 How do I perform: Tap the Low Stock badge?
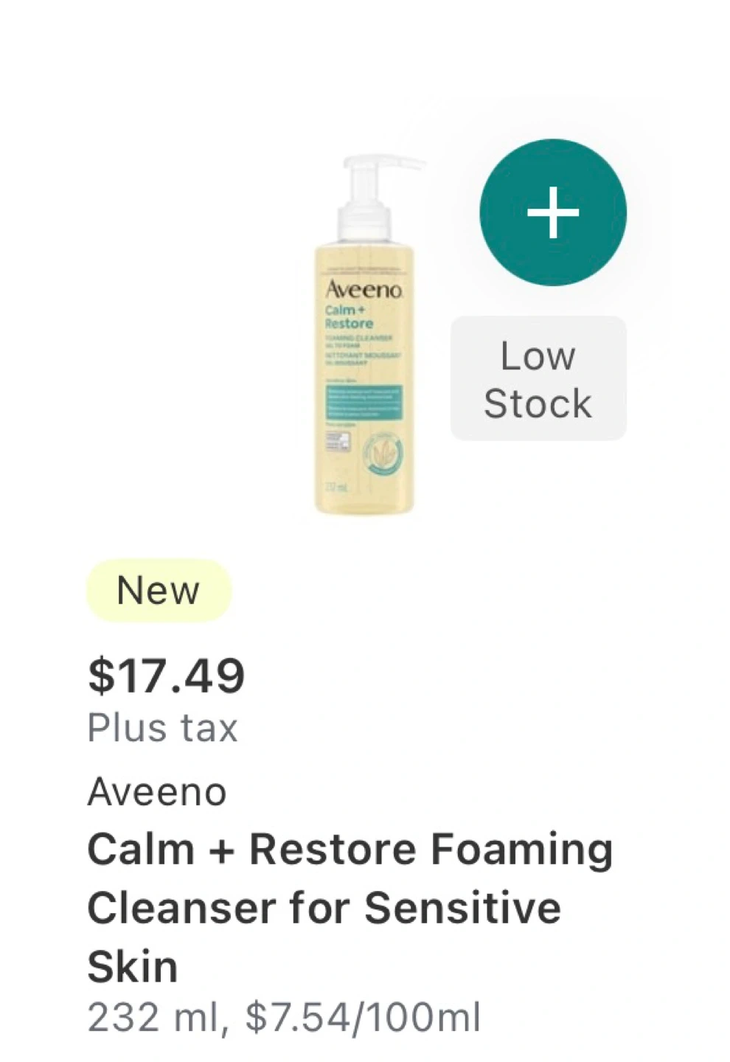pyautogui.click(x=538, y=378)
